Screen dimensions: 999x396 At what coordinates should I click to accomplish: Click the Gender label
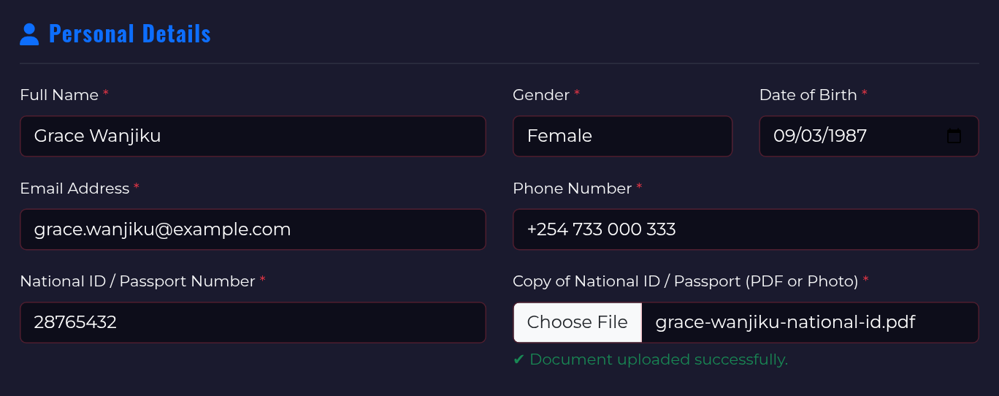[546, 95]
